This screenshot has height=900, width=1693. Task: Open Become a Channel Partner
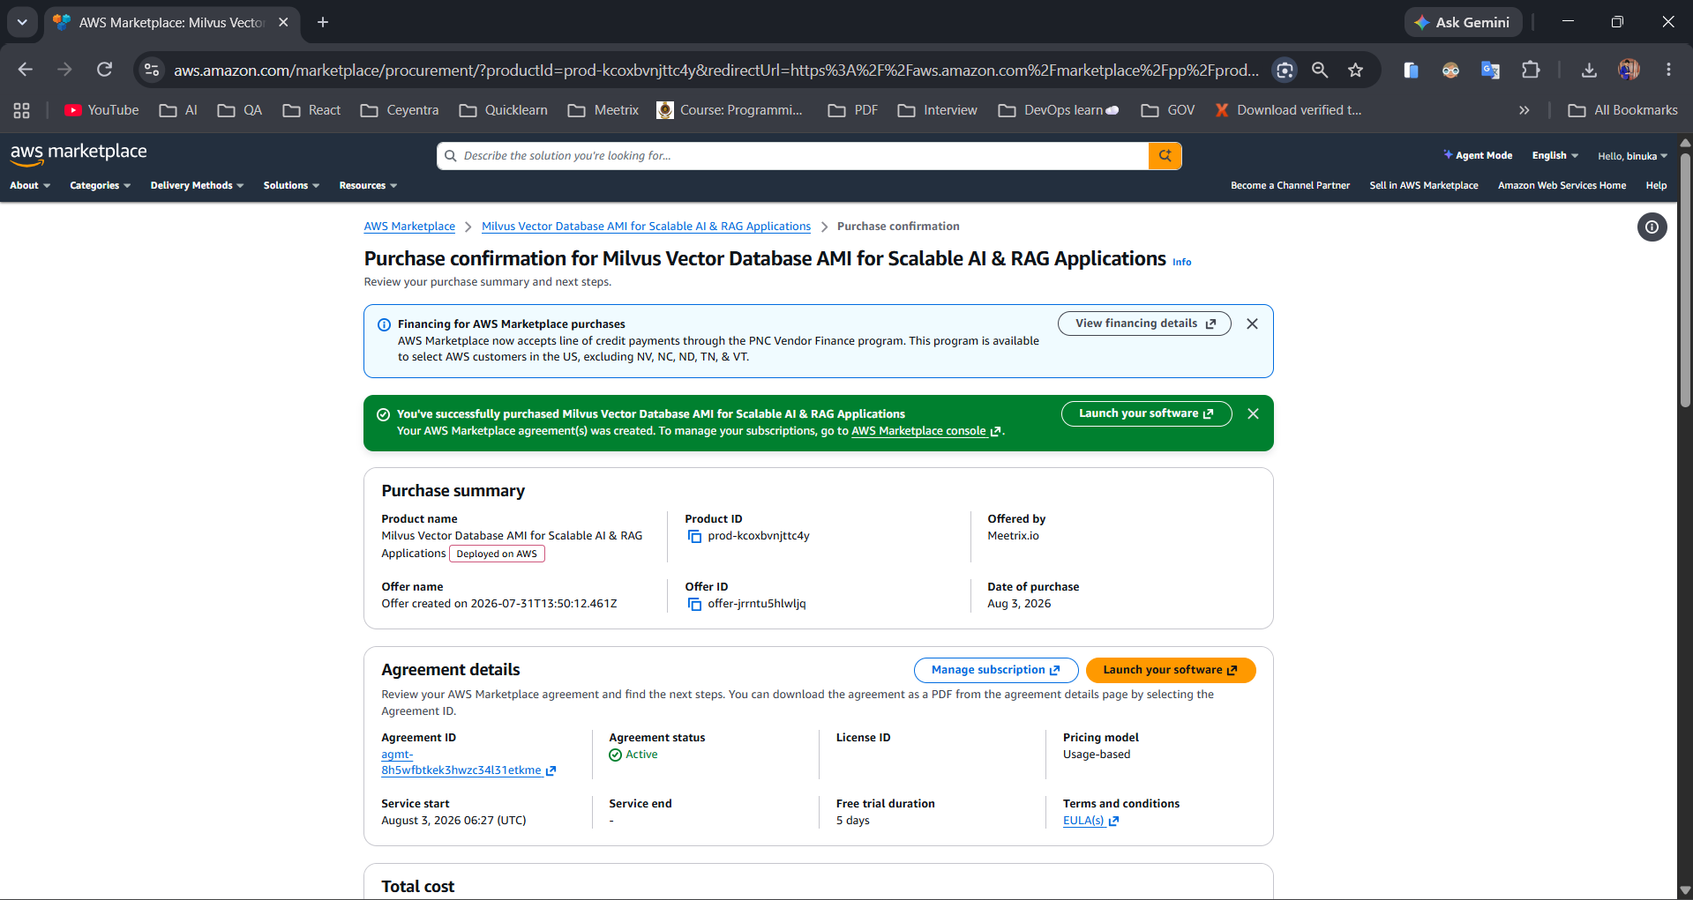1290,185
